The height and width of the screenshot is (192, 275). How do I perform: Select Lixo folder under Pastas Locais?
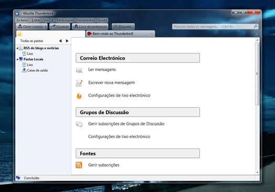[x=30, y=65]
